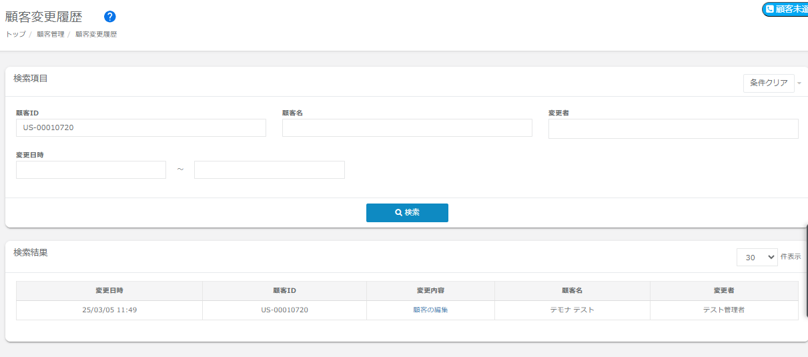
Task: Expand the arrow beside 条件クリア
Action: 799,83
